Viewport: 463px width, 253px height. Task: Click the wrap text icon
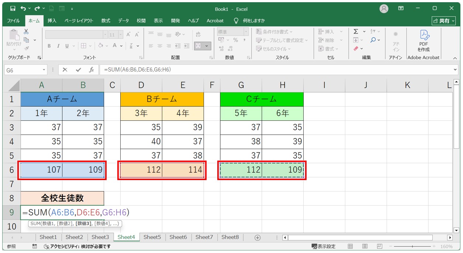click(x=198, y=34)
